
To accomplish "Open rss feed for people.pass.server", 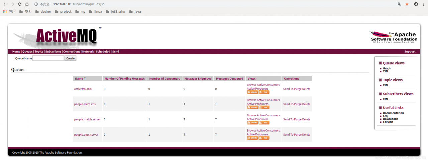I will point(264,138).
